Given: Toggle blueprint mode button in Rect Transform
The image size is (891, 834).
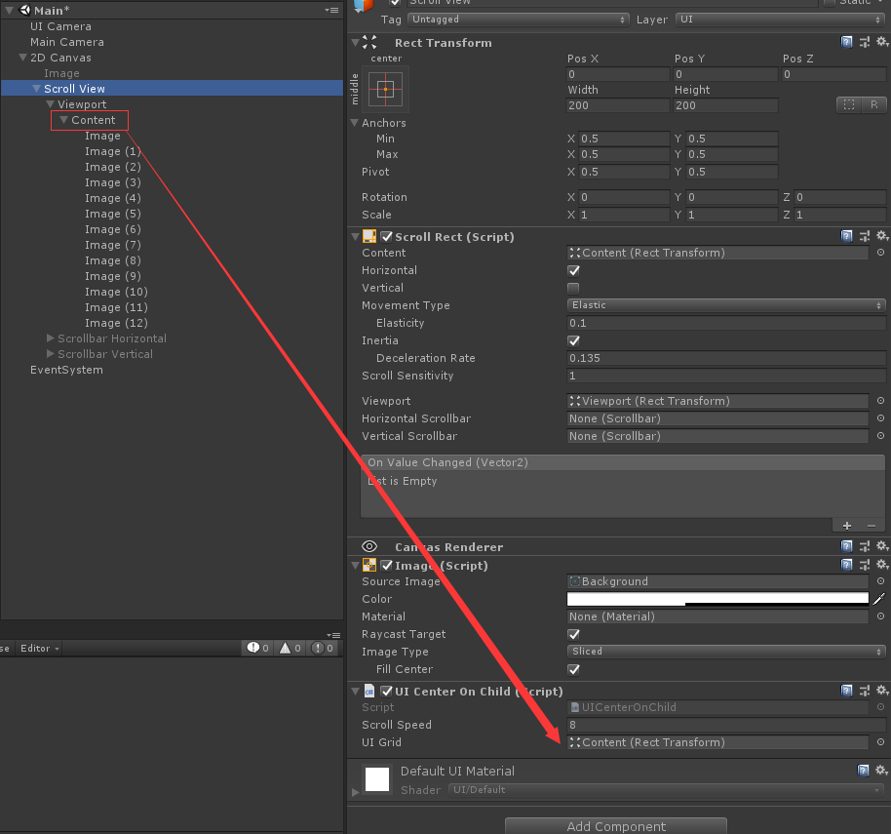Looking at the screenshot, I should coord(849,104).
